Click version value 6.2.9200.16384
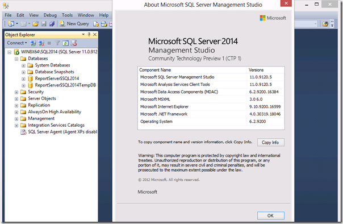 [x=264, y=92]
